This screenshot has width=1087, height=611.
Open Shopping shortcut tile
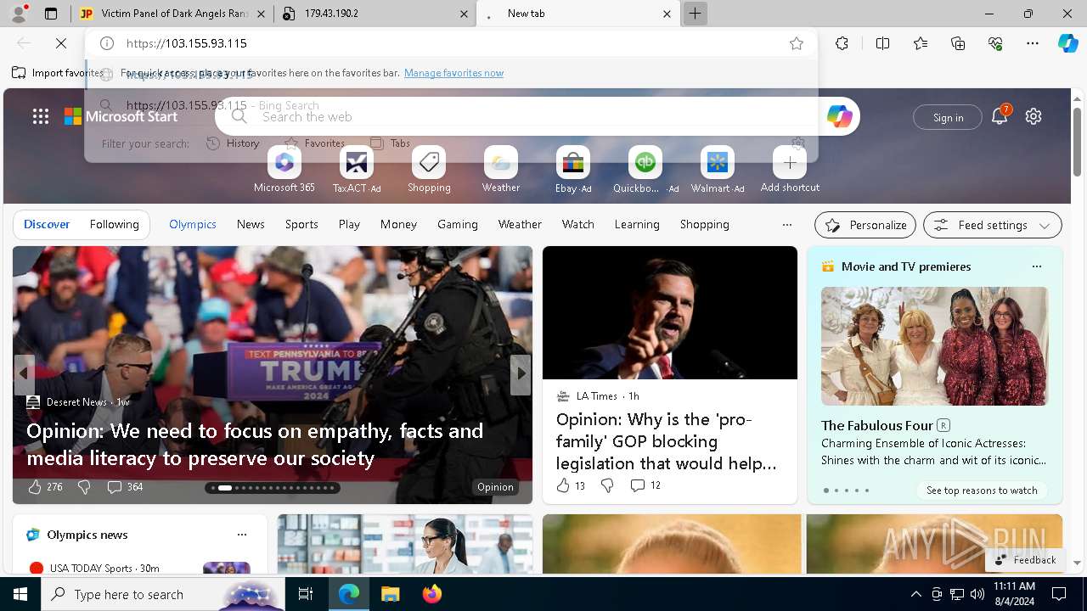429,170
